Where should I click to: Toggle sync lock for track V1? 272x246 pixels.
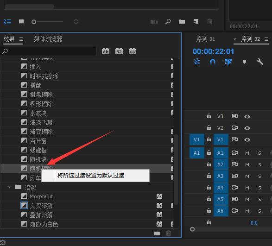coord(235,139)
